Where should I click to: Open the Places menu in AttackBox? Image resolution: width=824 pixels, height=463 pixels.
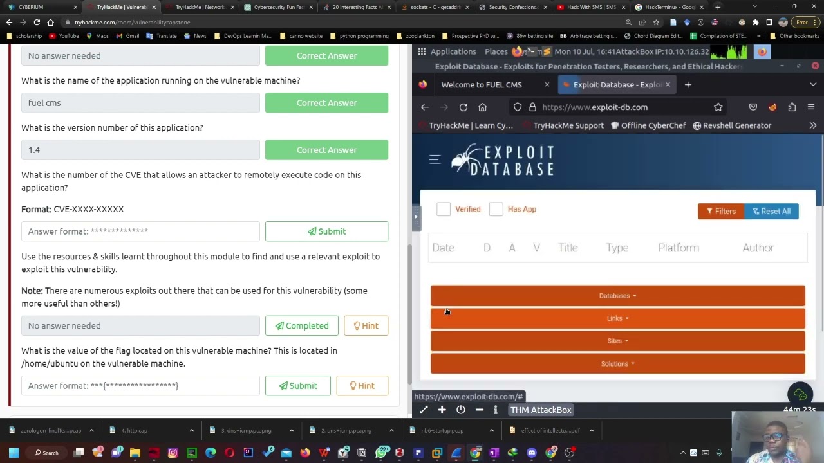click(x=496, y=51)
